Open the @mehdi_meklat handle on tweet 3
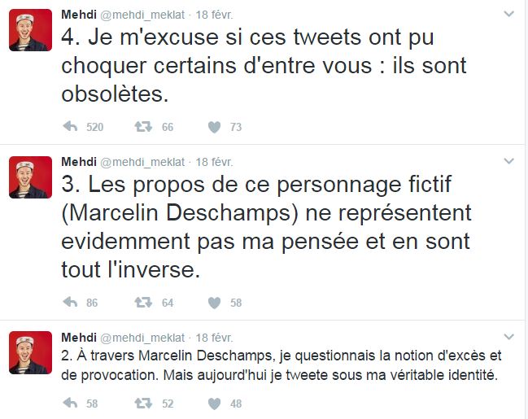Viewport: 528px width, 419px height. [142, 162]
